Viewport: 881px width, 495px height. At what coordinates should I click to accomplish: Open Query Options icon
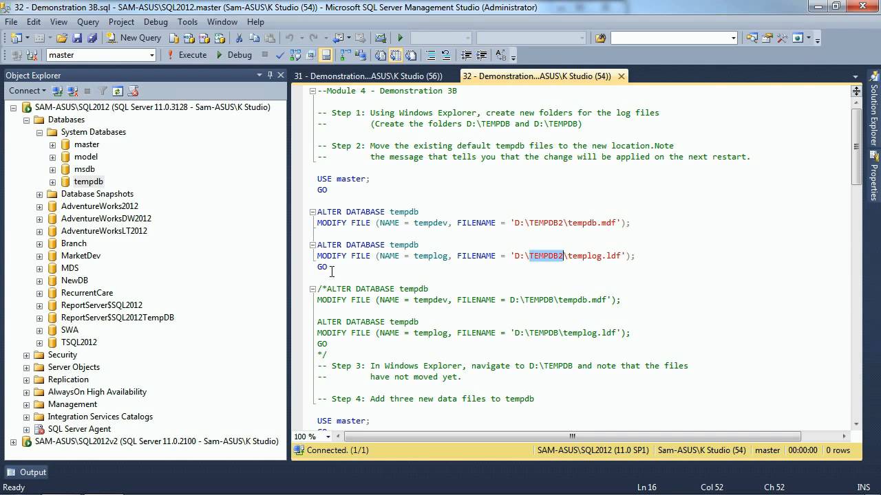[310, 55]
